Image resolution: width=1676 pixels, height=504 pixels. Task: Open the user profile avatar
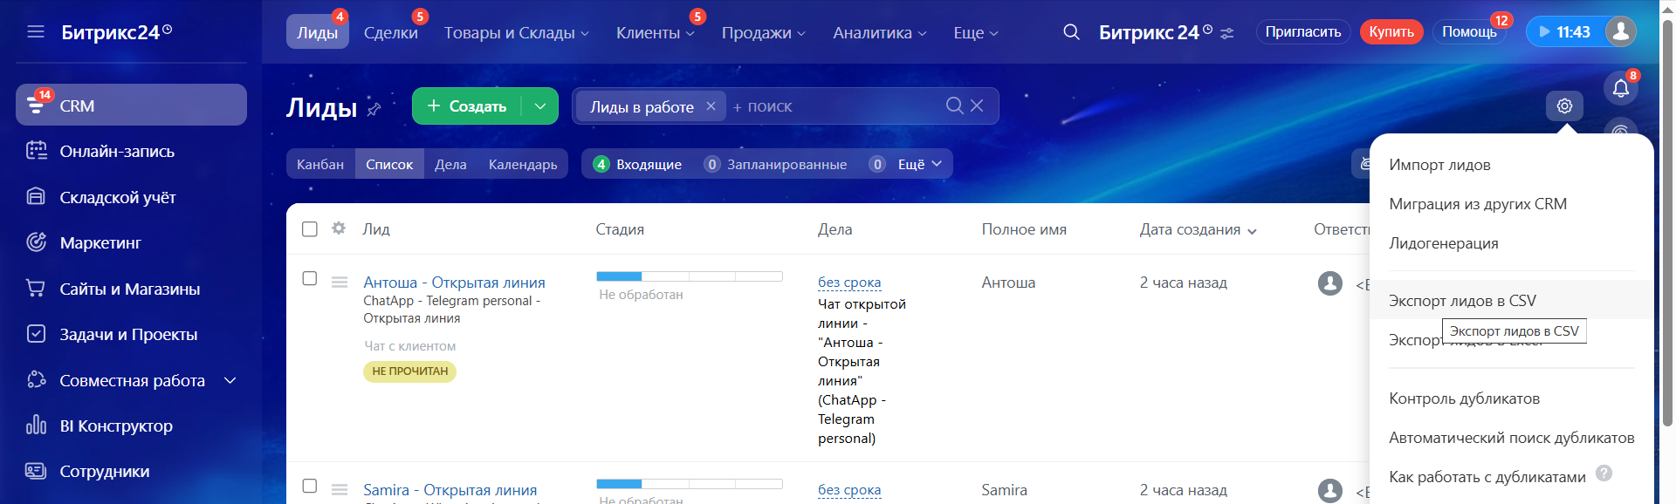point(1621,31)
